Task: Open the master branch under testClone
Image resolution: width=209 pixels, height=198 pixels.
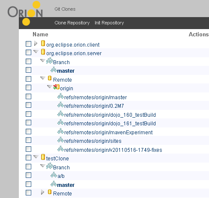Action: coord(66,185)
